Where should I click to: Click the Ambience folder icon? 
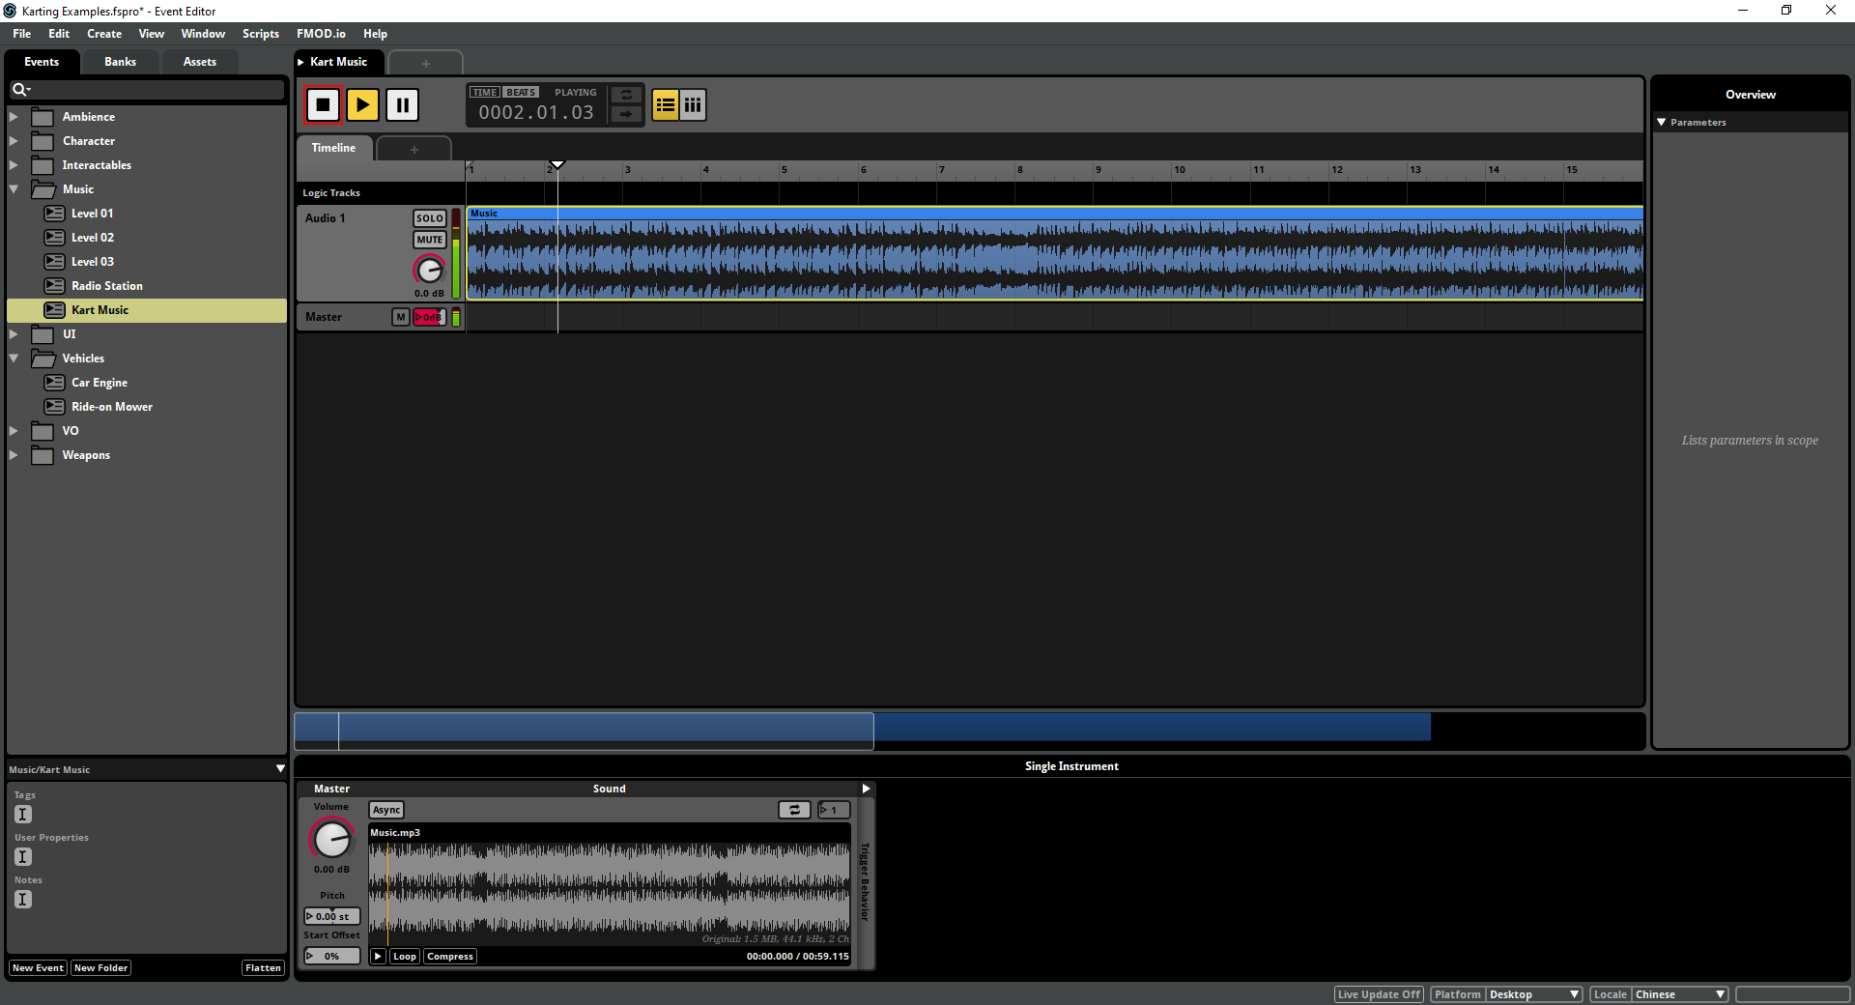pos(43,117)
